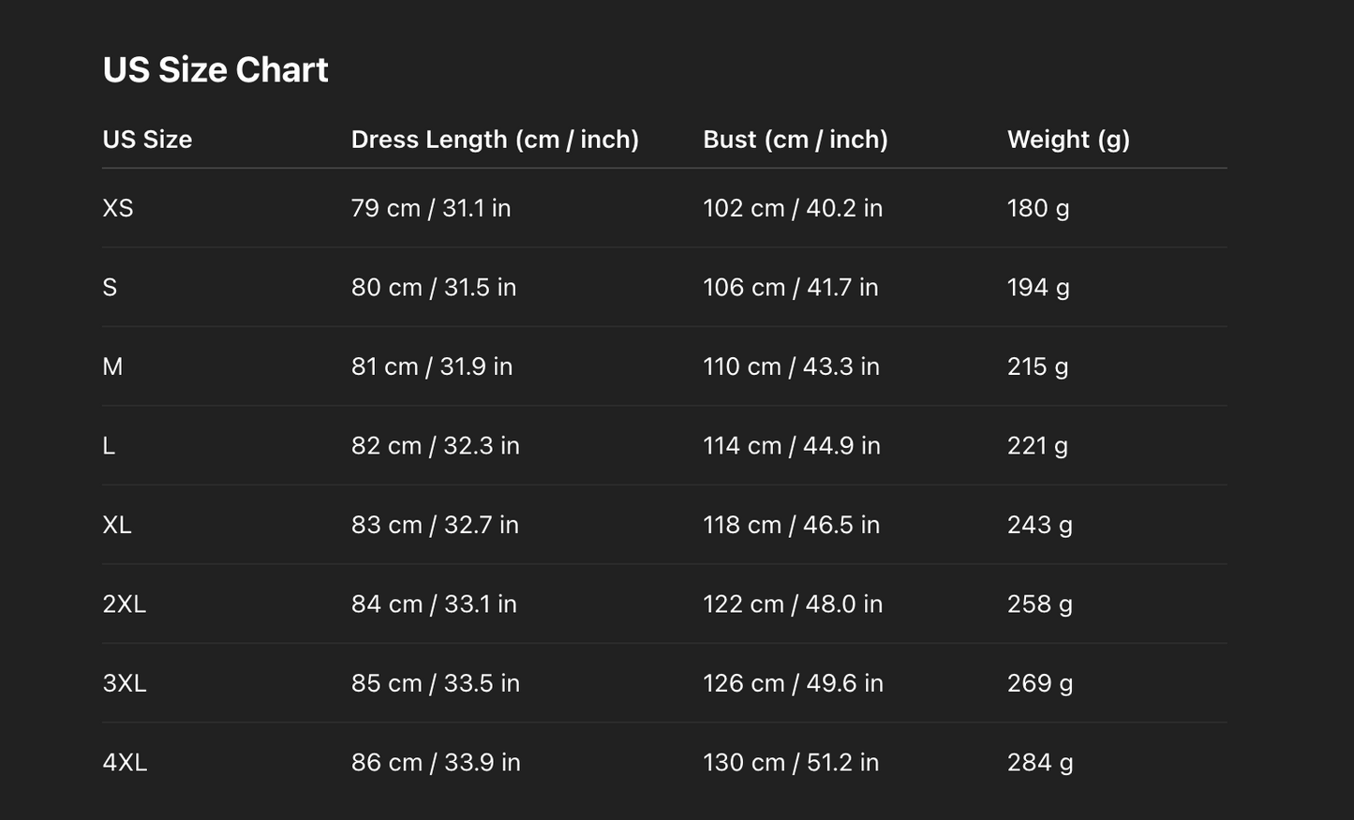
Task: Click the Bust (cm / inch) column header
Action: pyautogui.click(x=796, y=140)
